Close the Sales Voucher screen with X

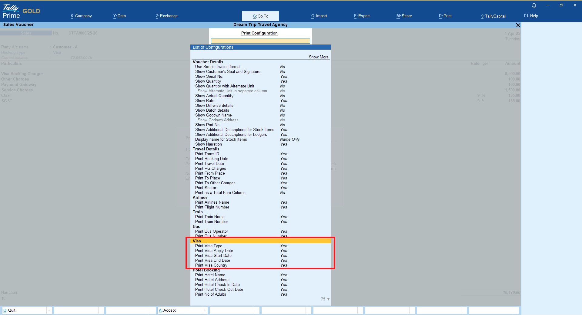click(x=518, y=25)
